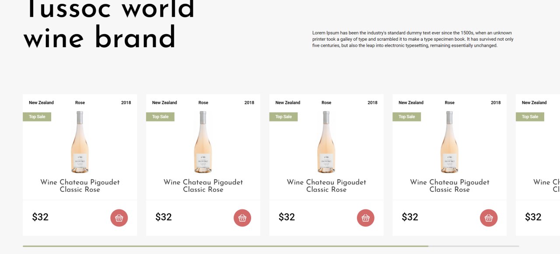Viewport: 560px width, 254px height.
Task: Open first Wine Chateau Pigoudet bottle image
Action: point(80,142)
